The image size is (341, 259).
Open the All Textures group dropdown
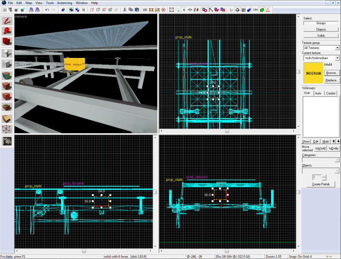pos(337,48)
